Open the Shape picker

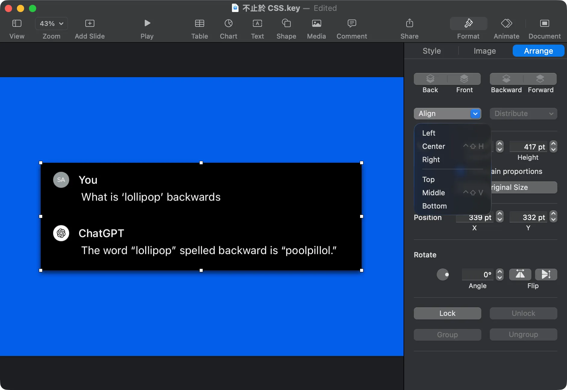[286, 24]
